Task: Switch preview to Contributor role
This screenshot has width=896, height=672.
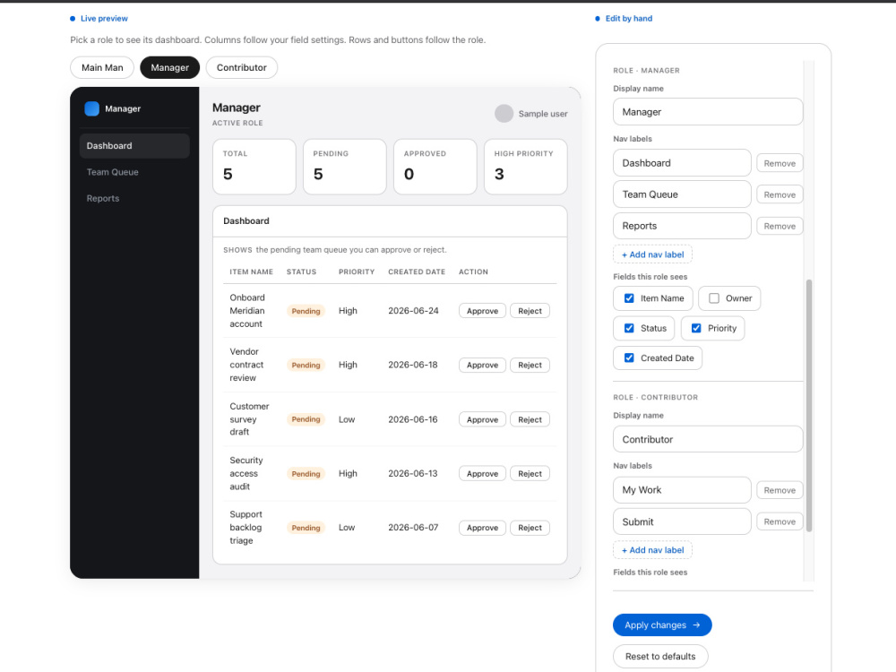Action: (242, 67)
